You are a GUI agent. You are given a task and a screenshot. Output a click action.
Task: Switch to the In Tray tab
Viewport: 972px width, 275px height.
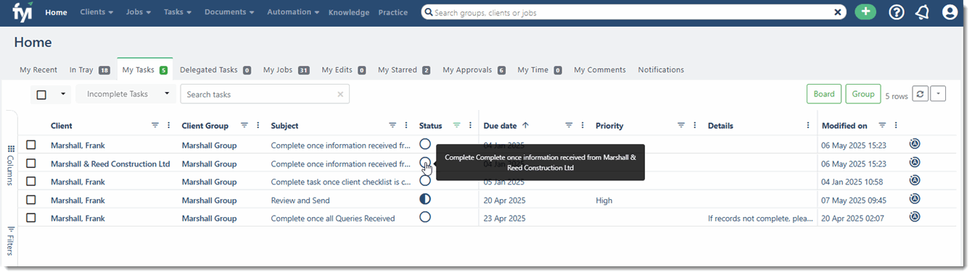(89, 70)
